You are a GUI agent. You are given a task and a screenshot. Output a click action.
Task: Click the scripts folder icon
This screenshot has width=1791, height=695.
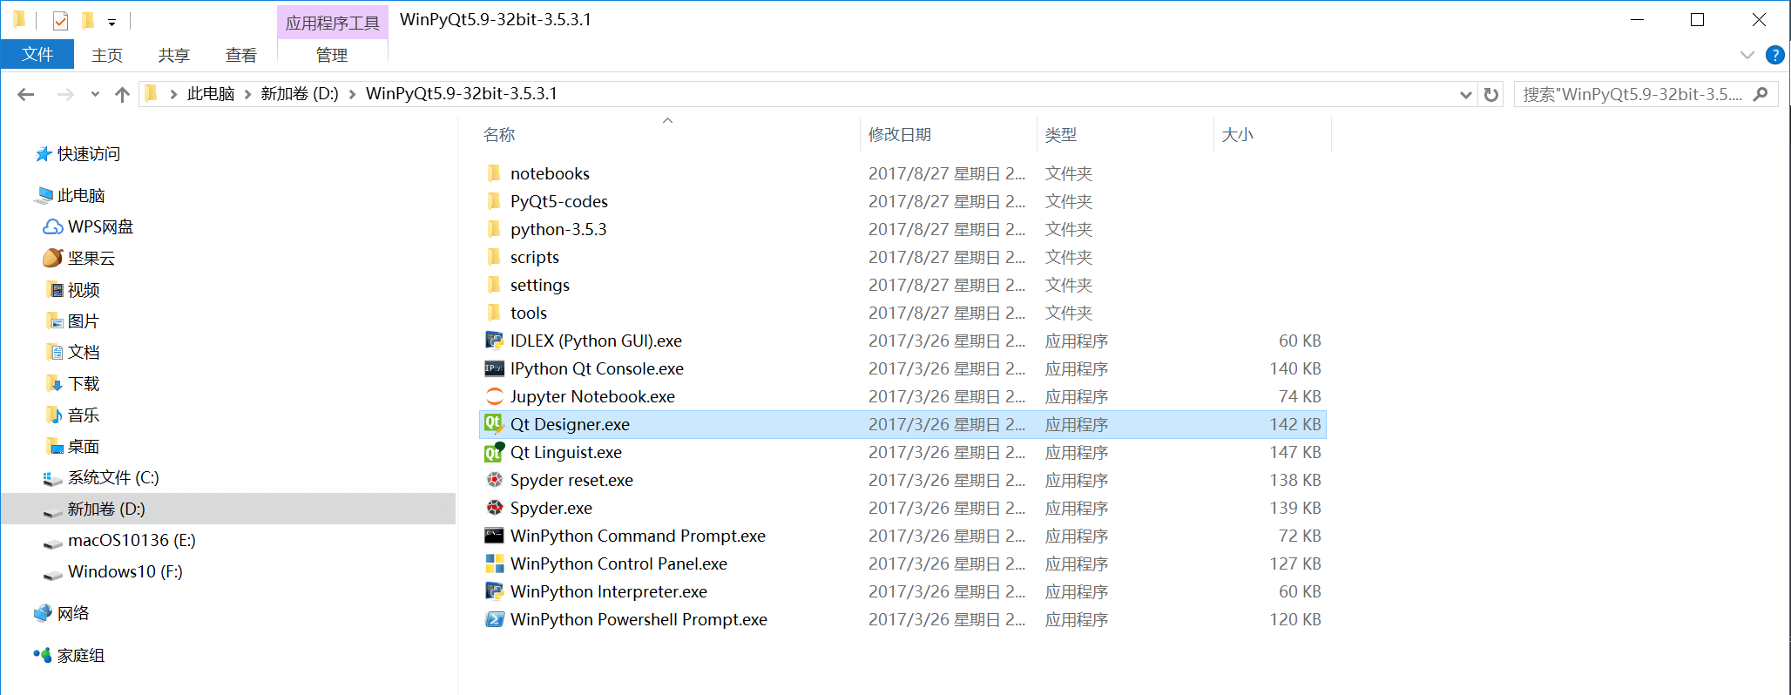[494, 257]
